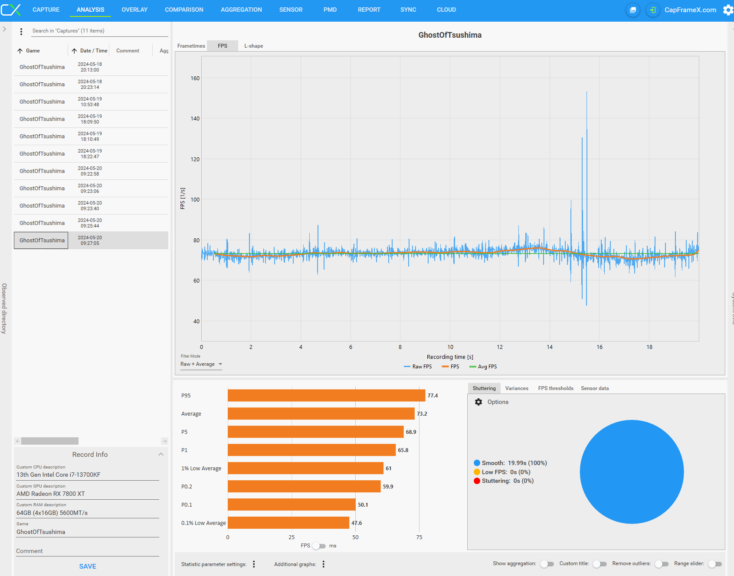Sort captures by Date / Time arrow
The width and height of the screenshot is (734, 576).
[74, 51]
